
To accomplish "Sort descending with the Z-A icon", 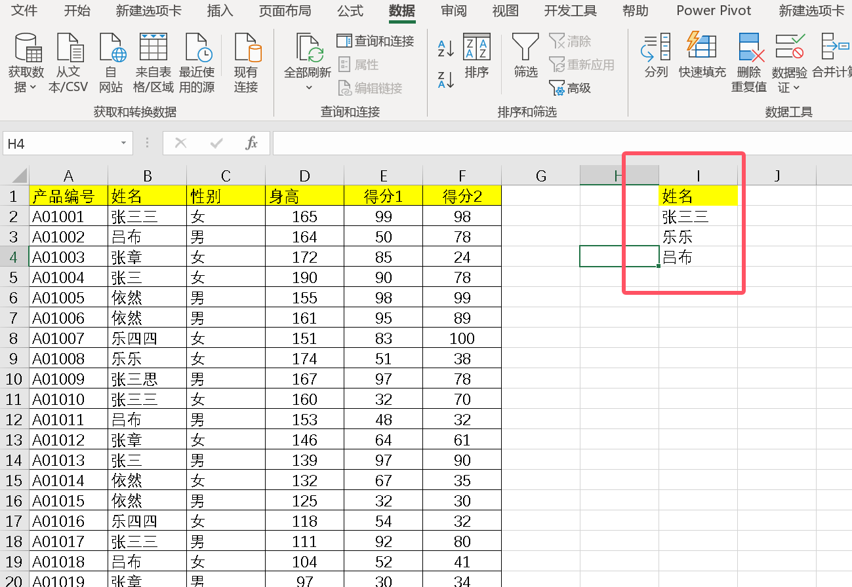I will point(446,79).
